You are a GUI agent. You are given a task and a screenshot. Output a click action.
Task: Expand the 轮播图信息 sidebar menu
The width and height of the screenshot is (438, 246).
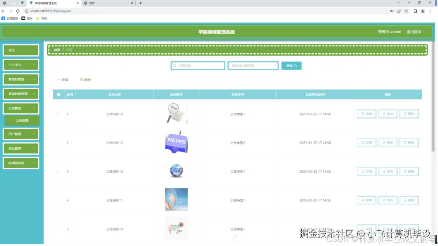click(21, 163)
